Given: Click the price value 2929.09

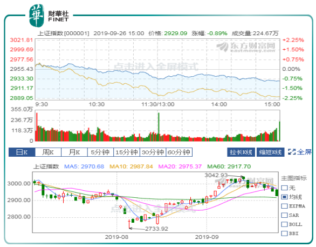Looking at the screenshot, I should pyautogui.click(x=176, y=34).
